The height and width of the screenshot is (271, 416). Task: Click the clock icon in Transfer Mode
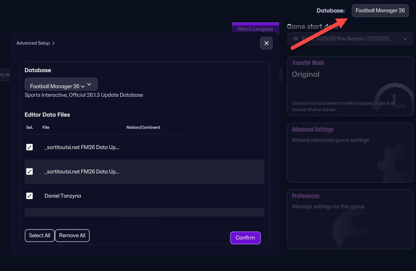pos(395,100)
